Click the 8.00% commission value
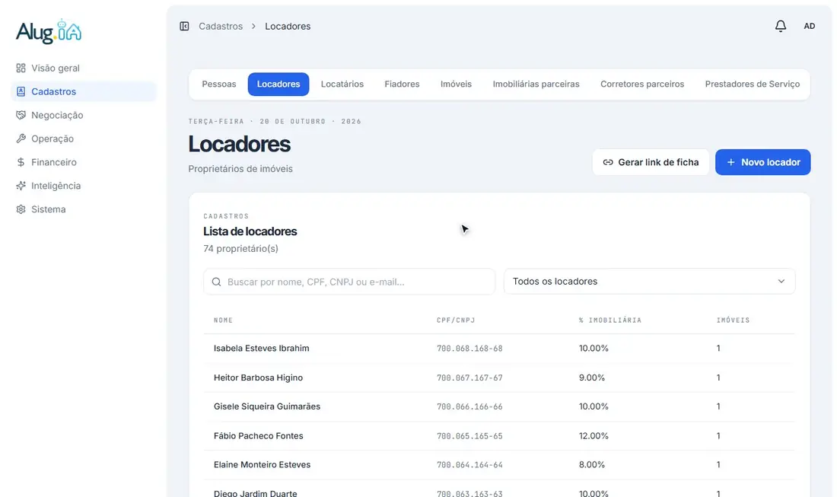 591,464
